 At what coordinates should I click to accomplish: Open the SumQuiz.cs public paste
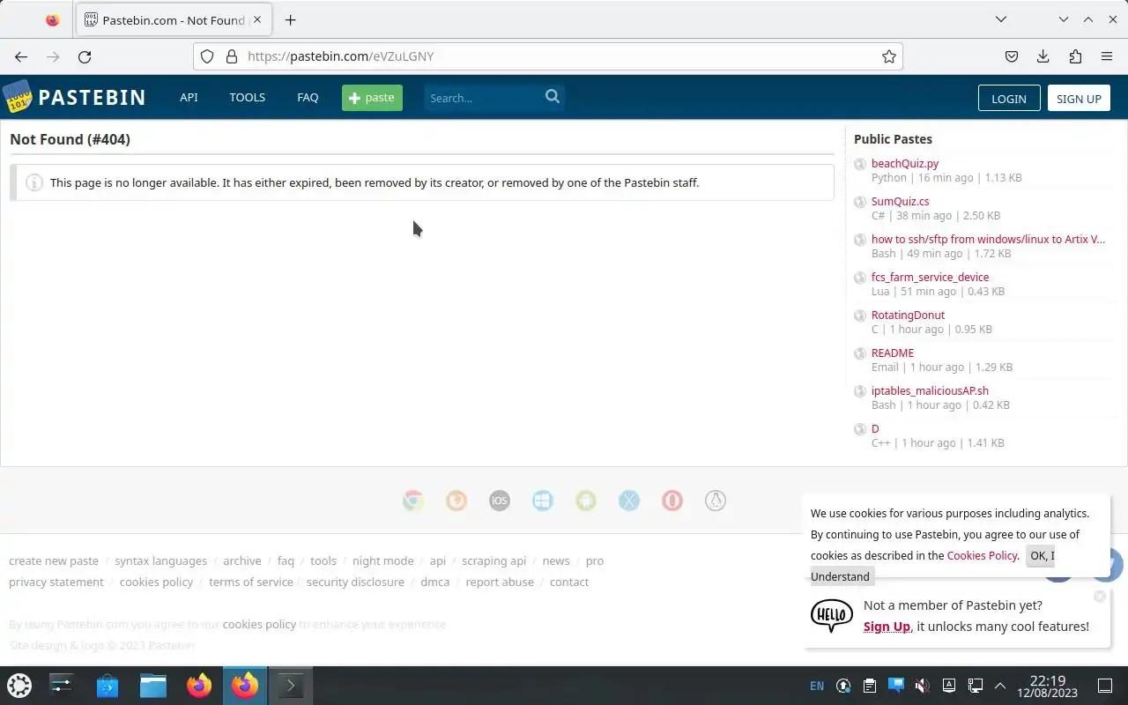coord(900,201)
